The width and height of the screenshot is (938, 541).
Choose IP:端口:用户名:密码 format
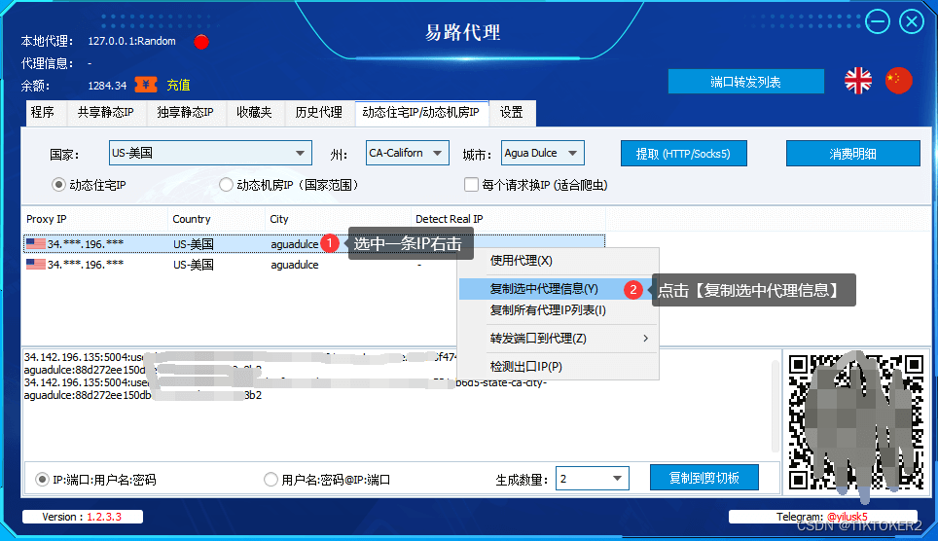tap(42, 480)
